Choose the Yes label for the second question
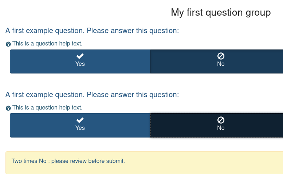Image resolution: width=283 pixels, height=195 pixels. click(x=80, y=128)
